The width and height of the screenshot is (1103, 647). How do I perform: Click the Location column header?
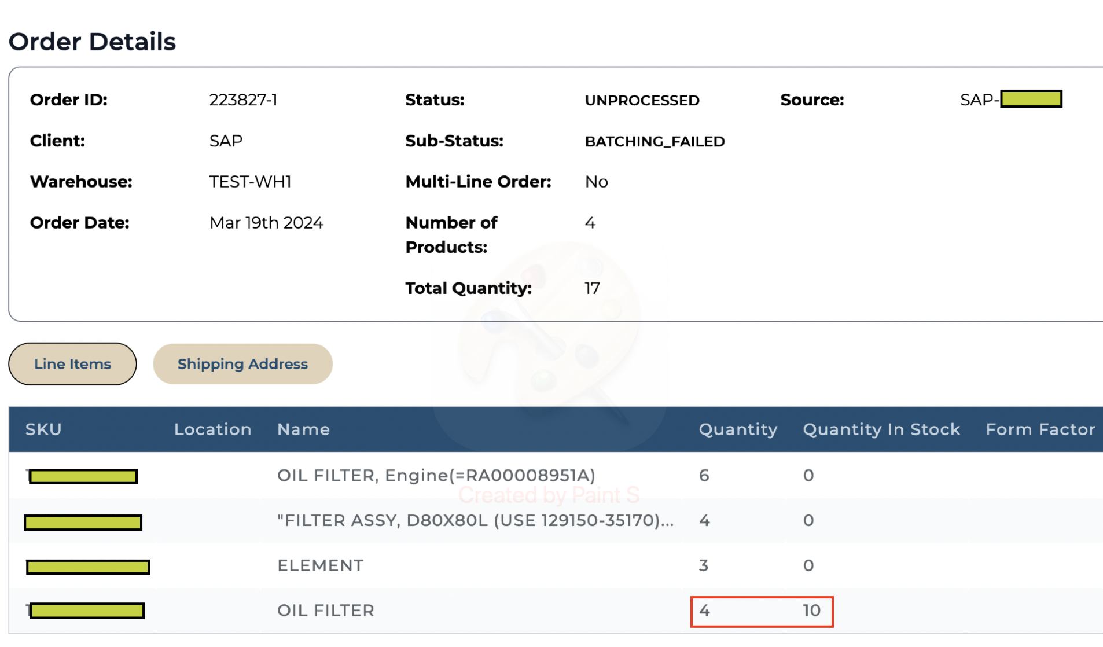point(212,429)
